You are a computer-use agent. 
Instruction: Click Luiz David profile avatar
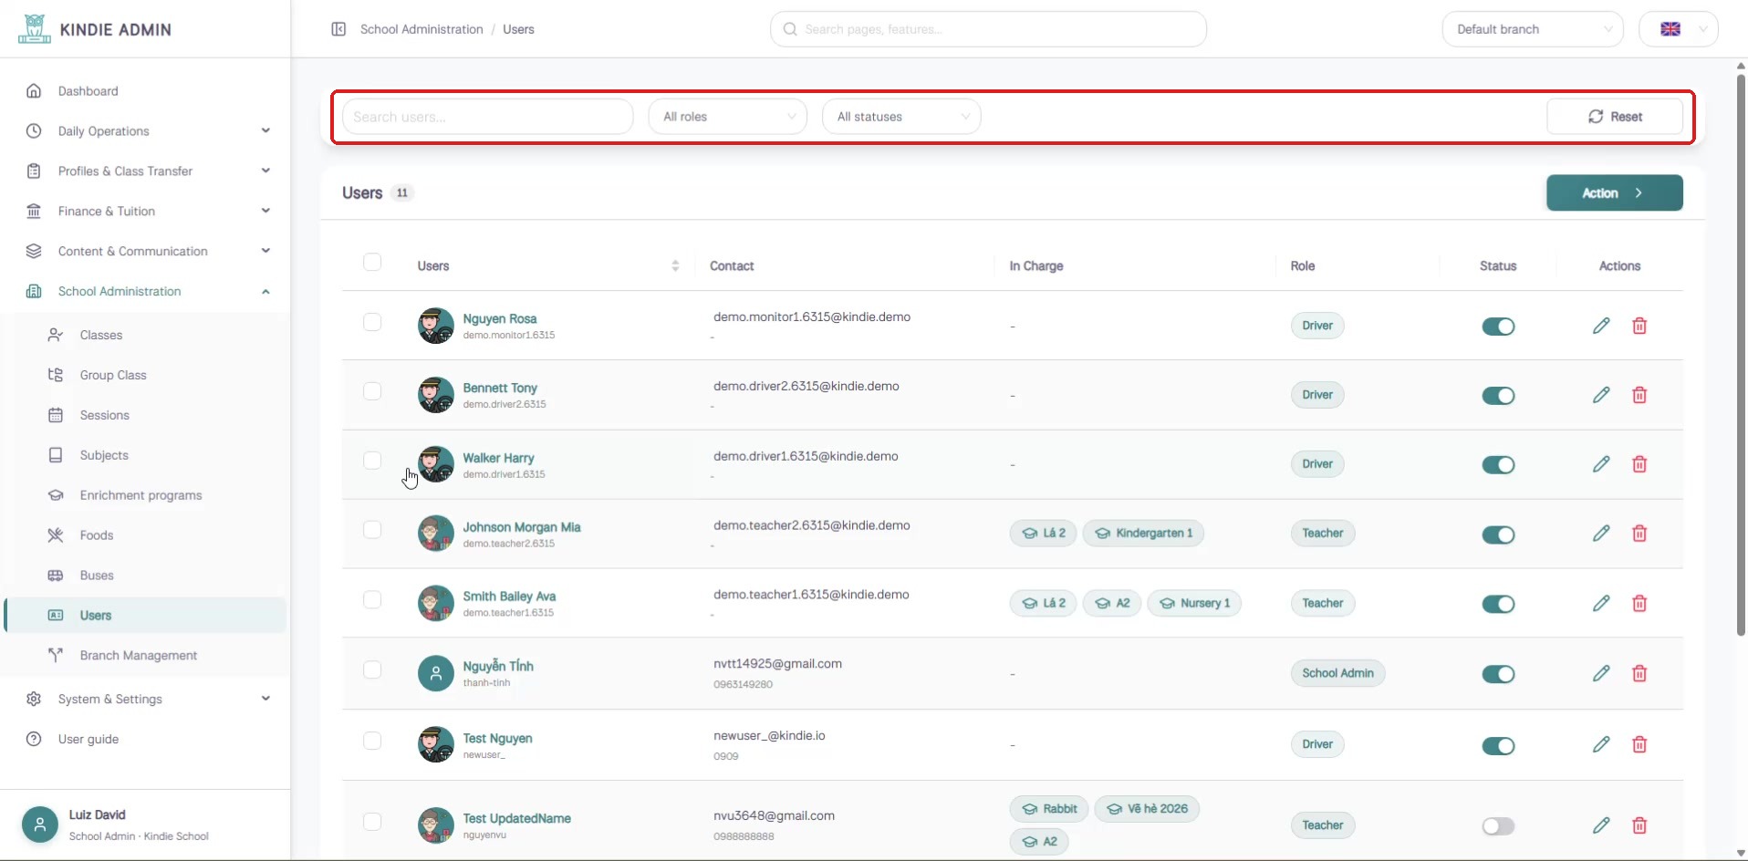tap(39, 825)
